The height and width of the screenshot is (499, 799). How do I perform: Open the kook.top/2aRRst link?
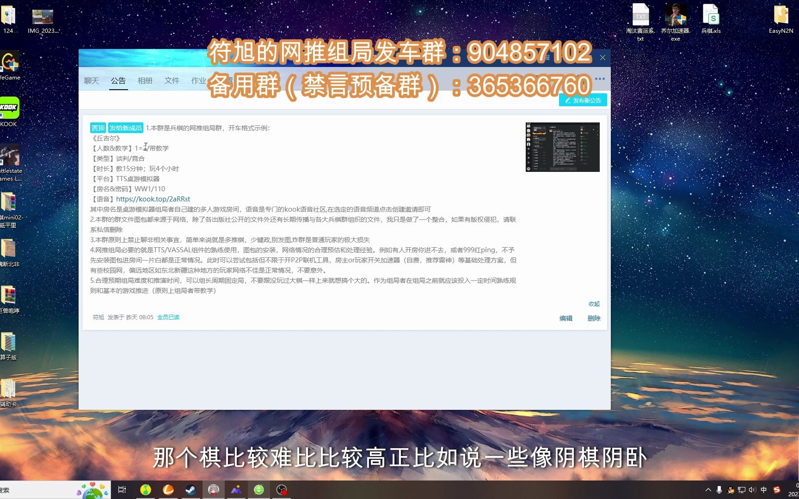153,199
